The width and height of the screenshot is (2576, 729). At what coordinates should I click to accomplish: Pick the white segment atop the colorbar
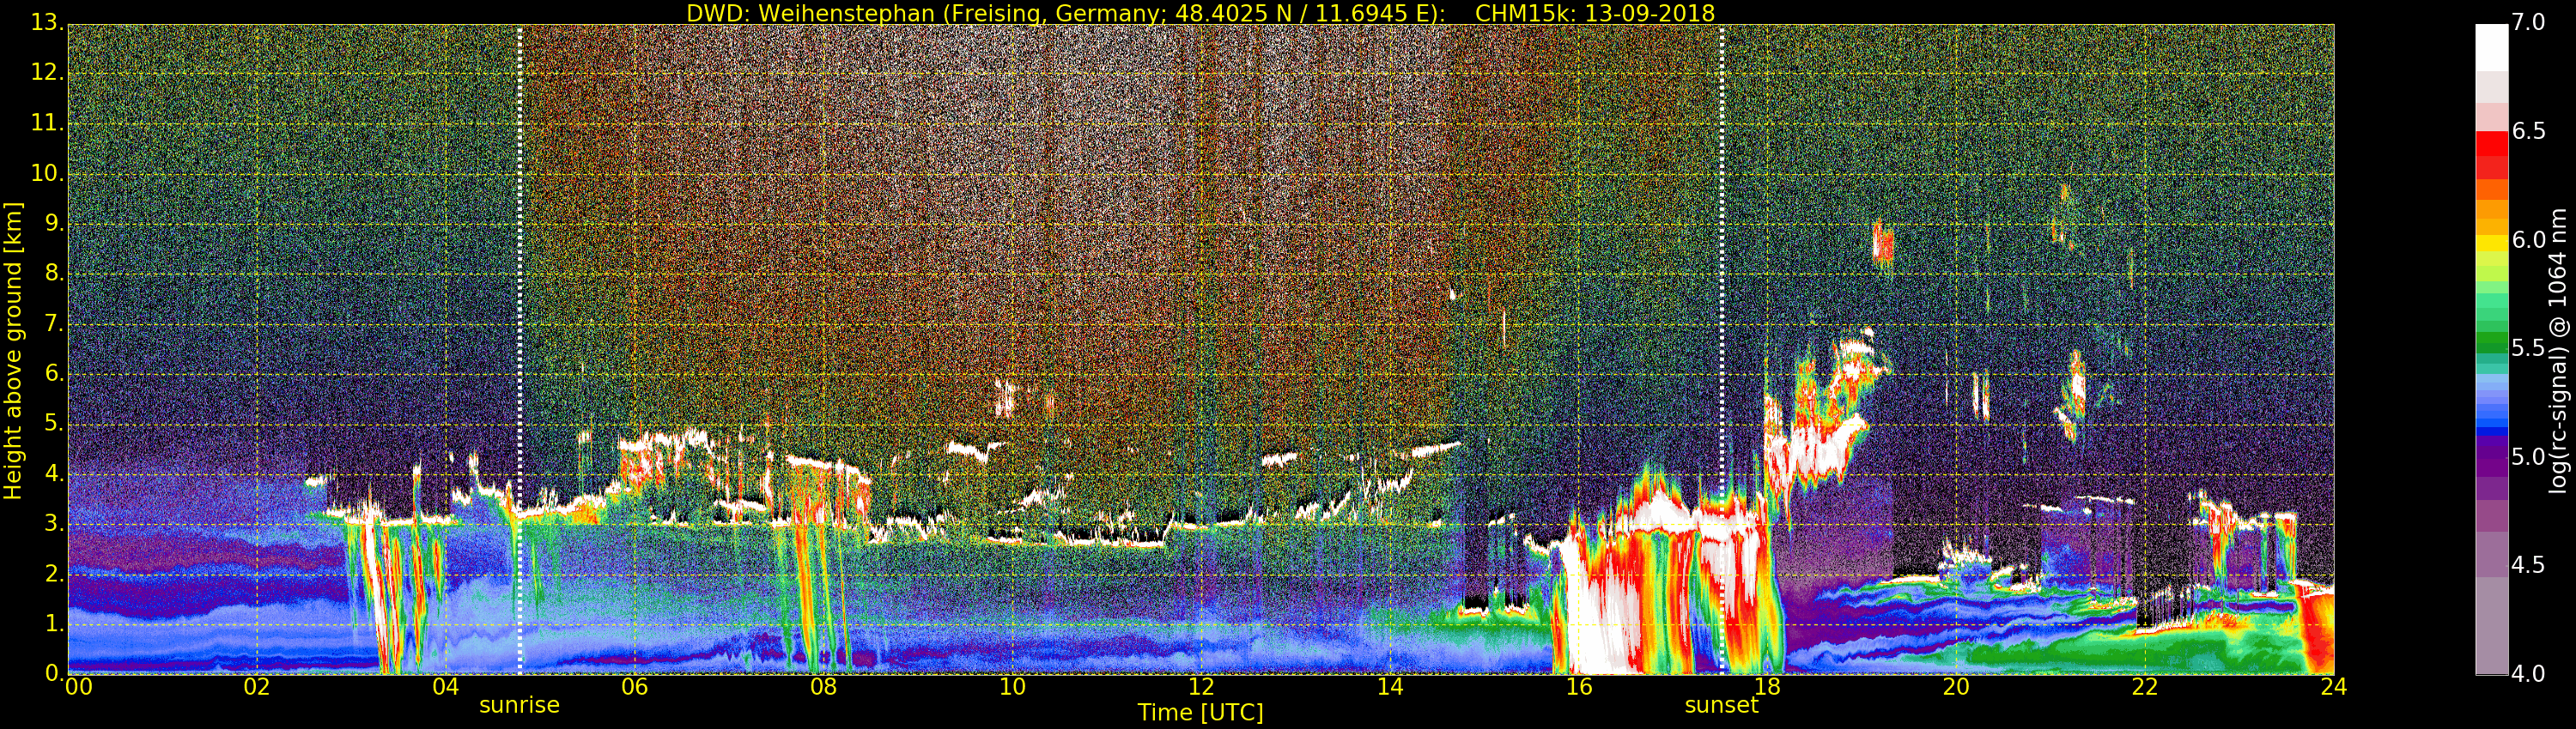pyautogui.click(x=2491, y=48)
